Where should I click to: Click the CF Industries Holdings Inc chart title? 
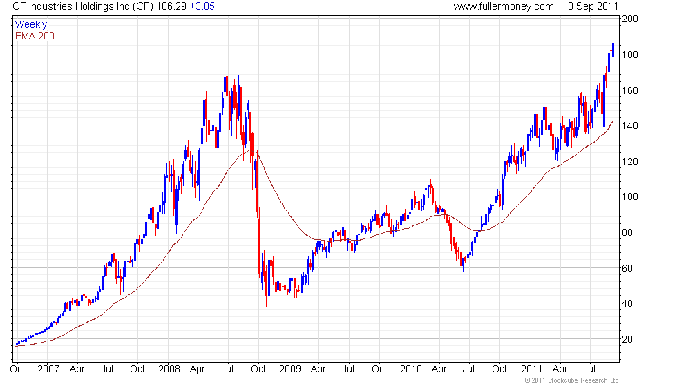(82, 6)
